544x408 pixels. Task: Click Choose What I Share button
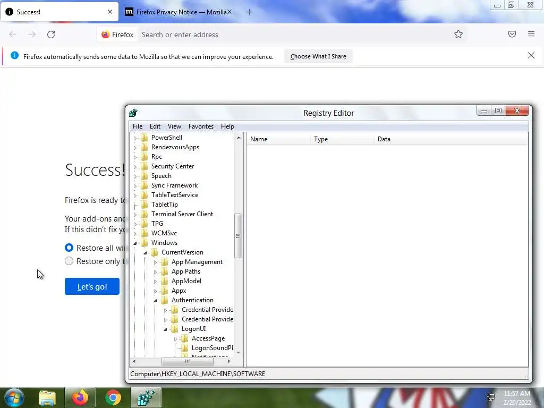tap(318, 56)
